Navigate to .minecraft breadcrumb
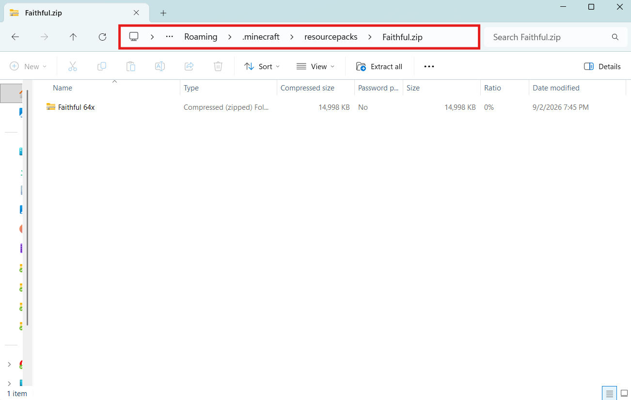This screenshot has width=631, height=400. coord(261,37)
